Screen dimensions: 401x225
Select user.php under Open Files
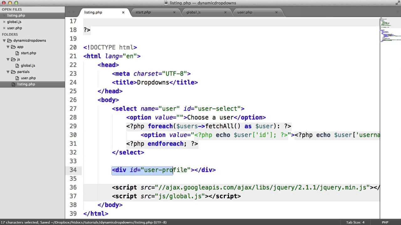pos(14,28)
